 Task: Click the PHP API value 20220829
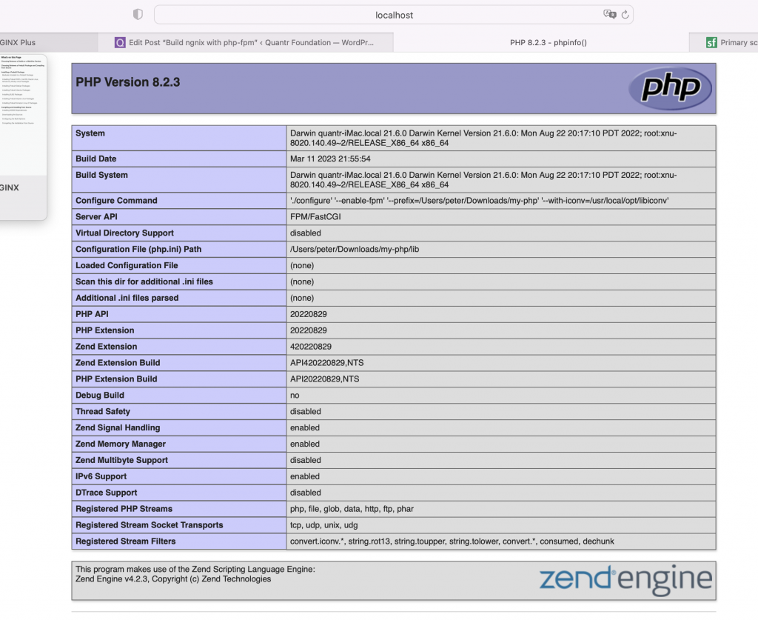pos(309,314)
